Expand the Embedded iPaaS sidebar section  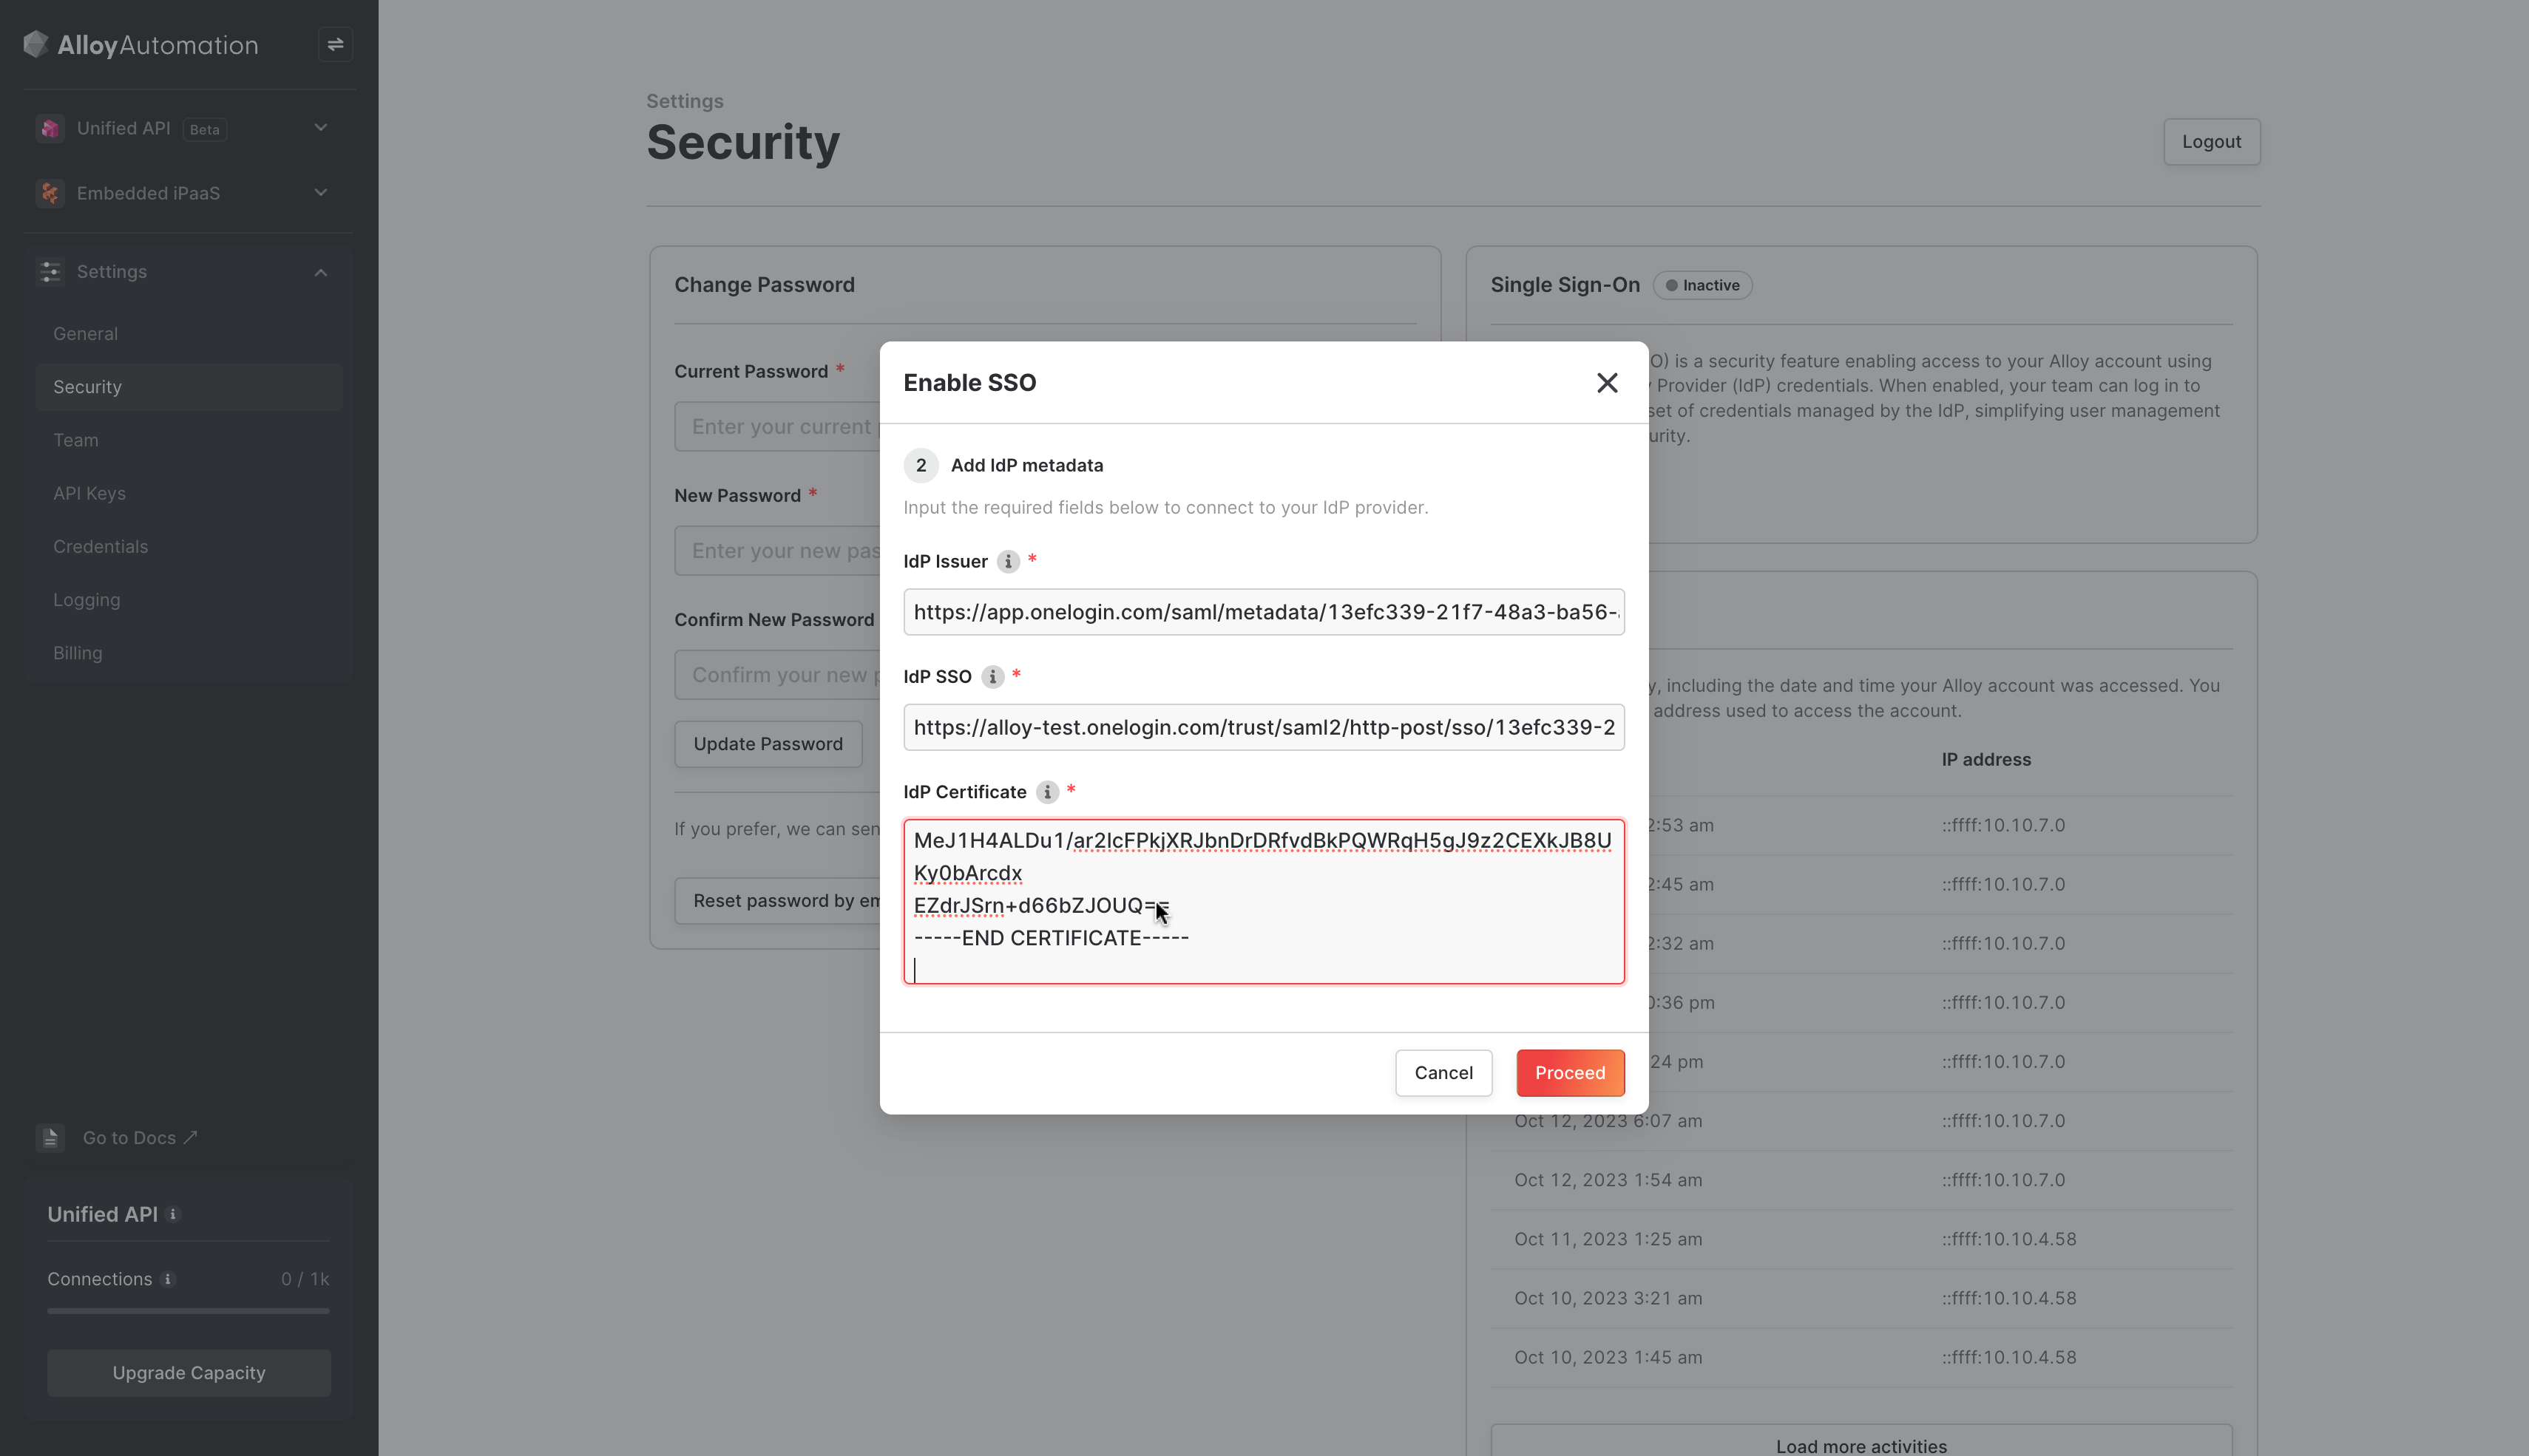click(x=321, y=193)
